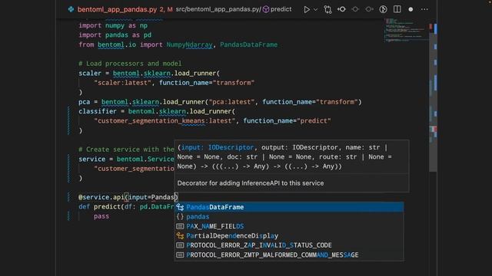Select PROTOCOL_ERROR_ZMTP_MALFORMED_COMMAND_MESSAGE suggestion
The height and width of the screenshot is (276, 492).
coord(289,255)
